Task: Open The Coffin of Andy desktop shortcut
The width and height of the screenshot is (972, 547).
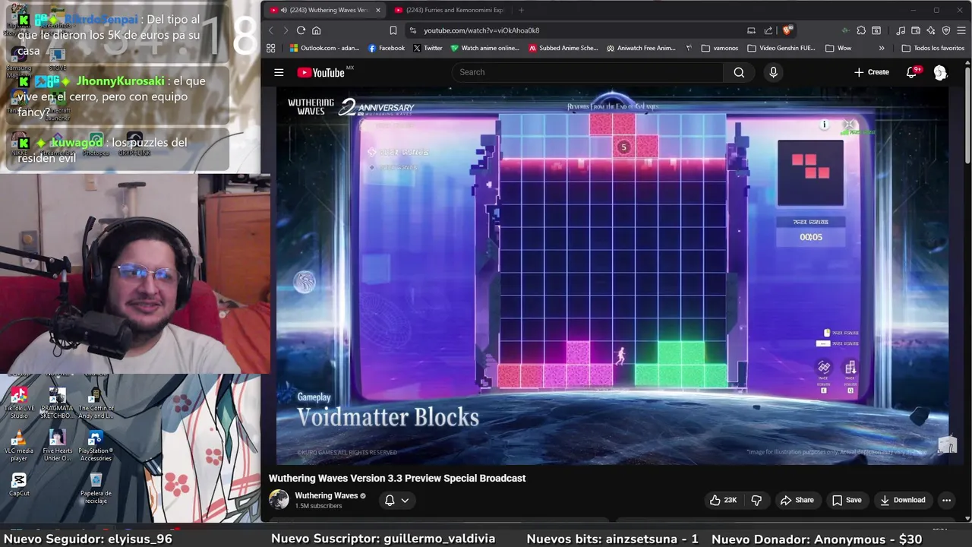Action: pos(95,403)
